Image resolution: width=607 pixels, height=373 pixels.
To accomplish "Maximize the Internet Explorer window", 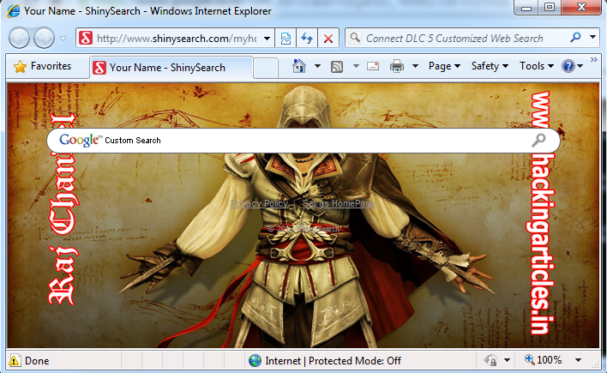I will point(550,8).
